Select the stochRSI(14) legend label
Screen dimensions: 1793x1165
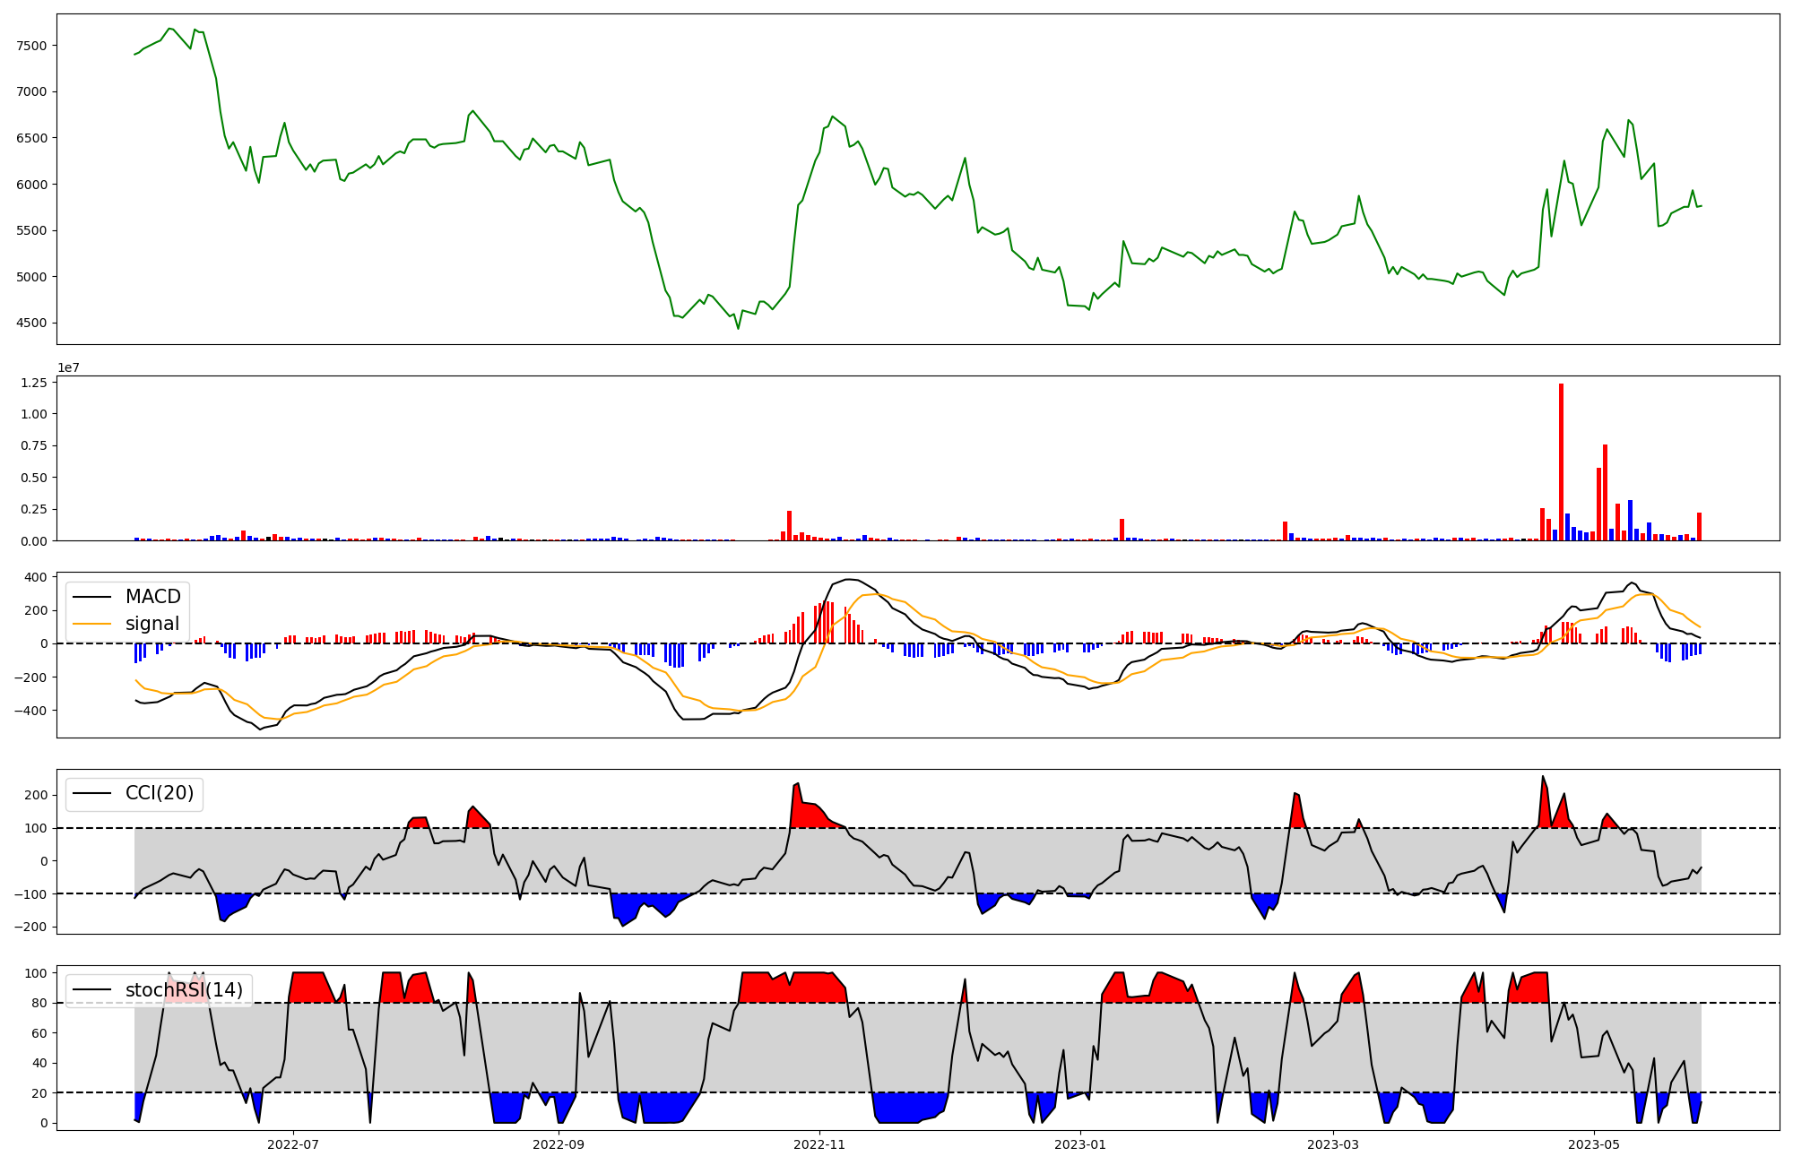coord(184,990)
